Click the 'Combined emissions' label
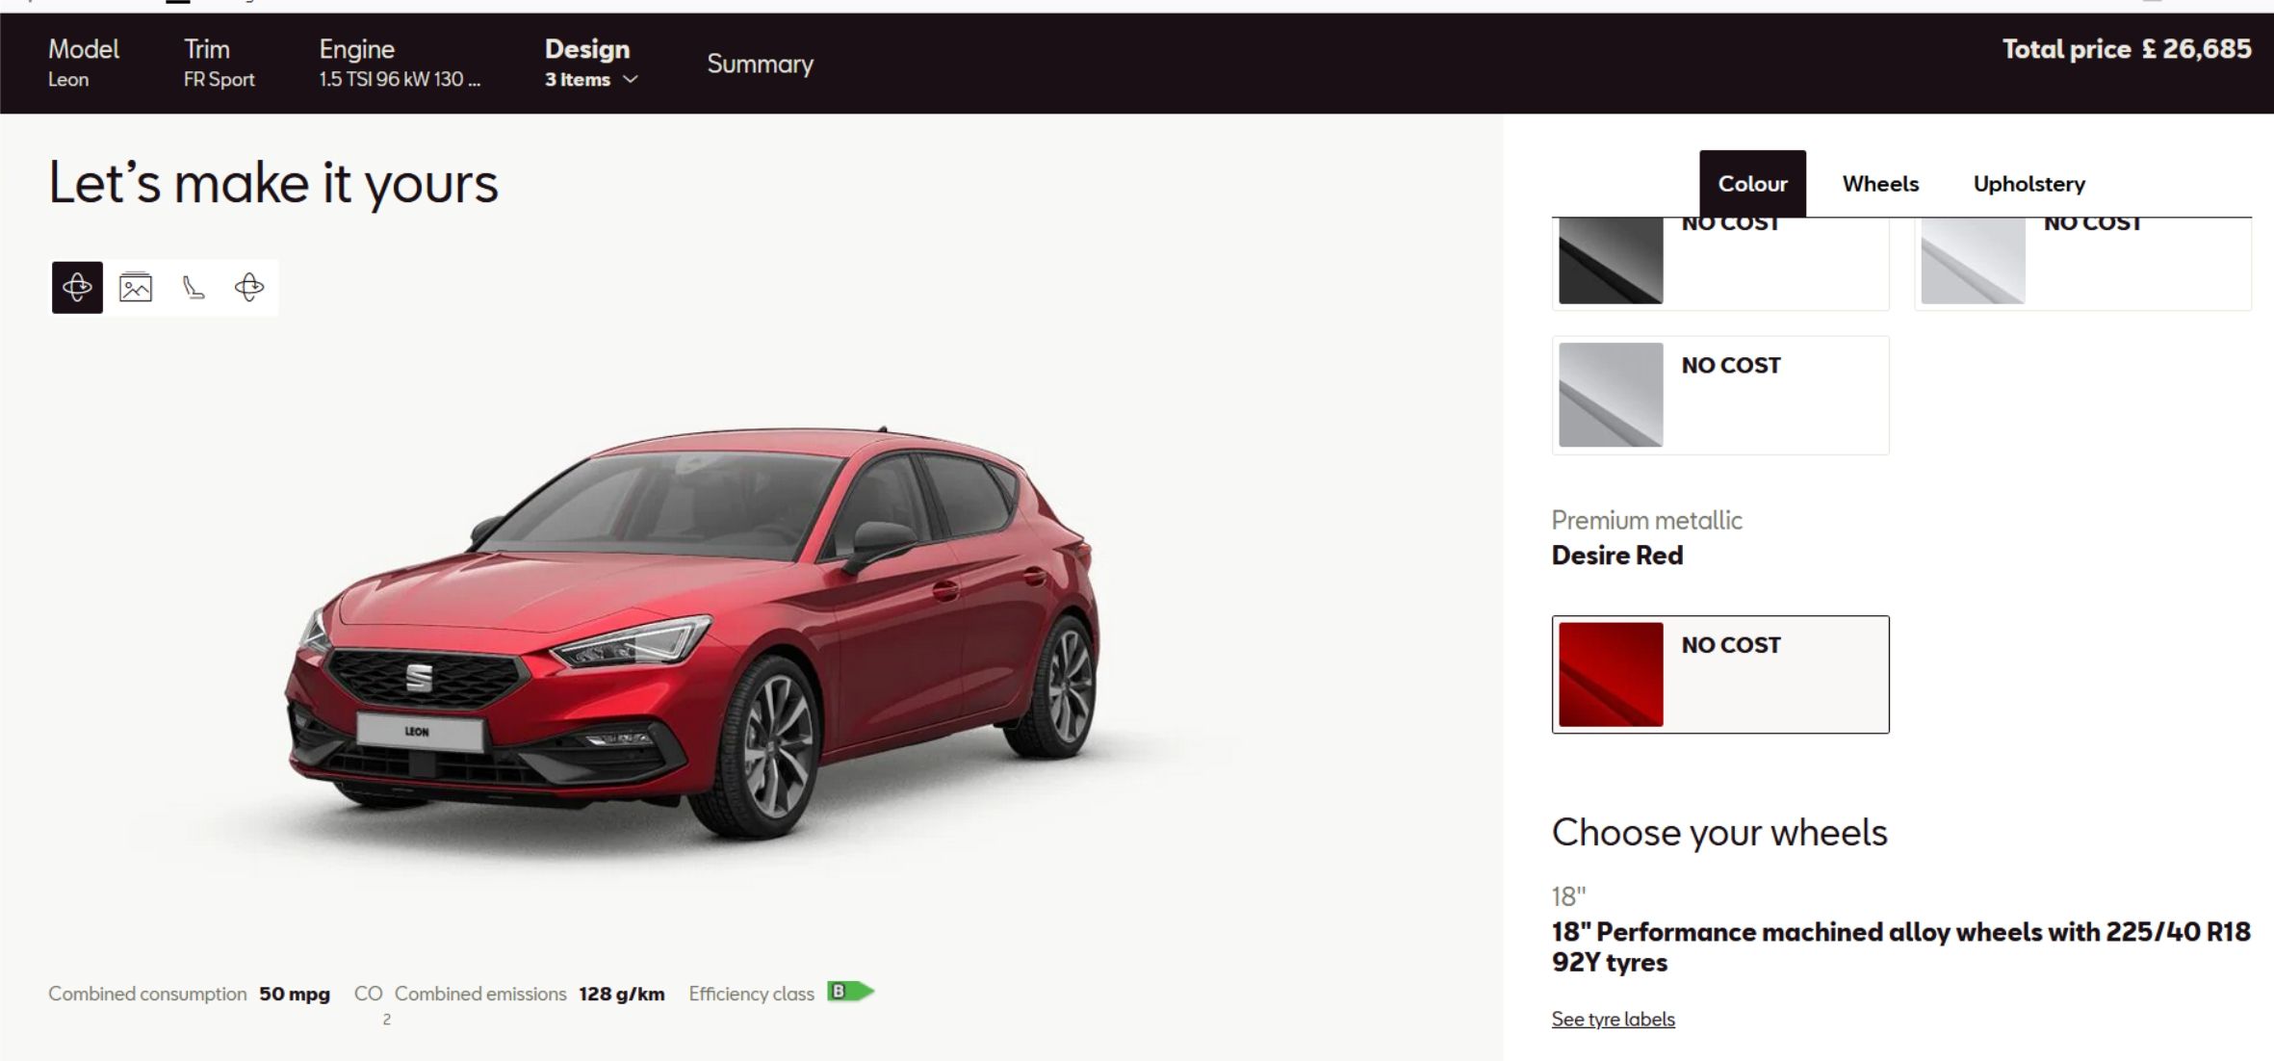The height and width of the screenshot is (1061, 2274). click(480, 994)
